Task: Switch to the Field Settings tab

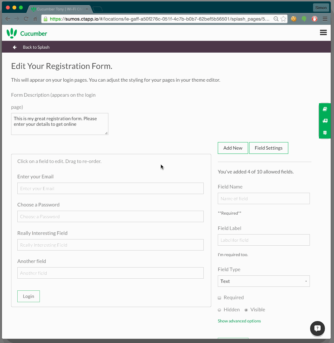Action: tap(268, 148)
